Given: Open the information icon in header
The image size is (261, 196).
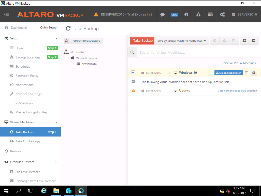Looking at the screenshot, I should 186,14.
